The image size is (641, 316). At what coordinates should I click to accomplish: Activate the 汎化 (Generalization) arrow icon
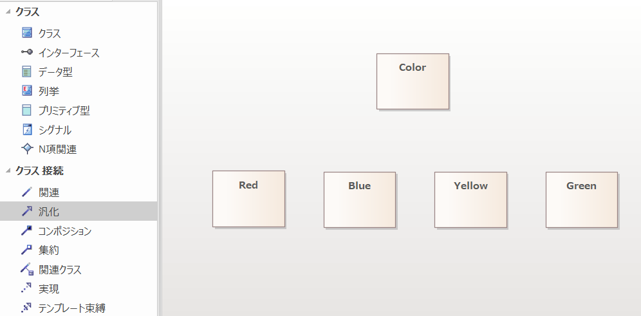click(26, 210)
